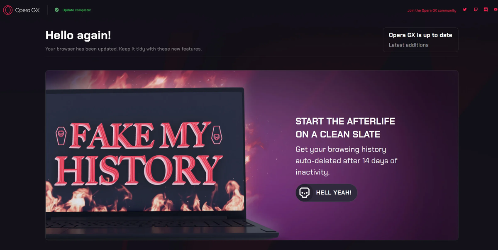
Task: Click the skull icon on the button
Action: tap(305, 193)
